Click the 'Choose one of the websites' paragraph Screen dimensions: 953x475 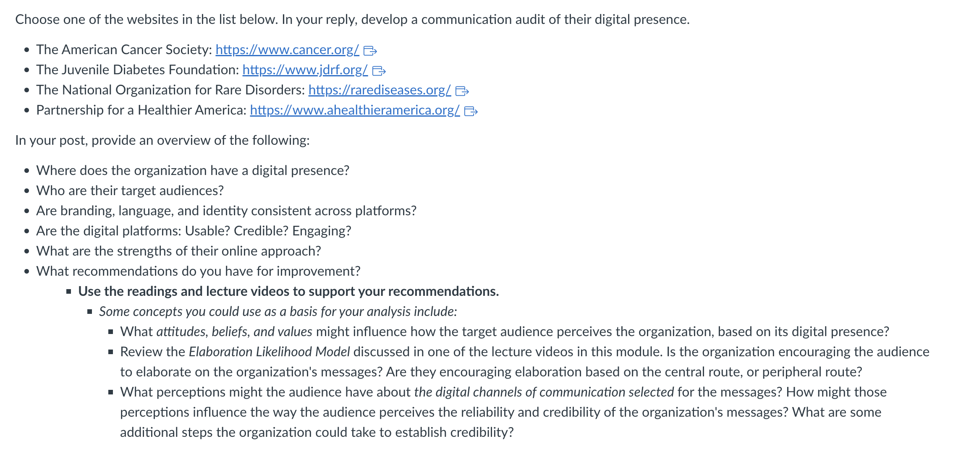[352, 20]
